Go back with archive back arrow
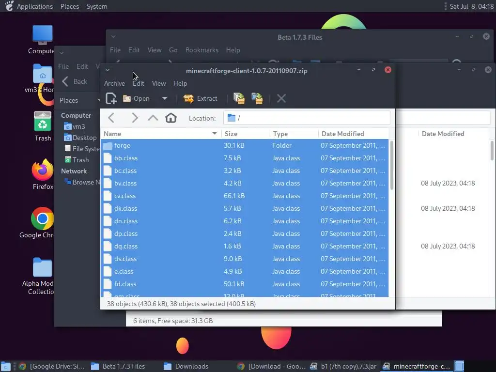The width and height of the screenshot is (496, 372). (111, 118)
